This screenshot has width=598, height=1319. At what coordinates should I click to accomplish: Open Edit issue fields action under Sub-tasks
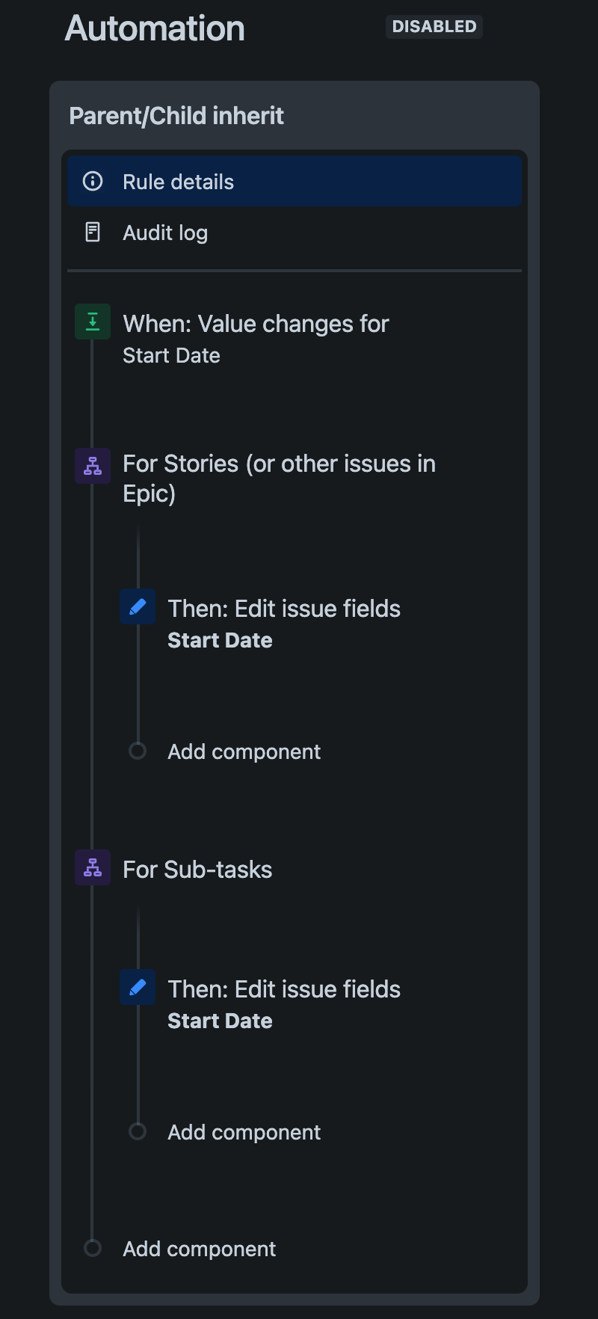coord(284,989)
